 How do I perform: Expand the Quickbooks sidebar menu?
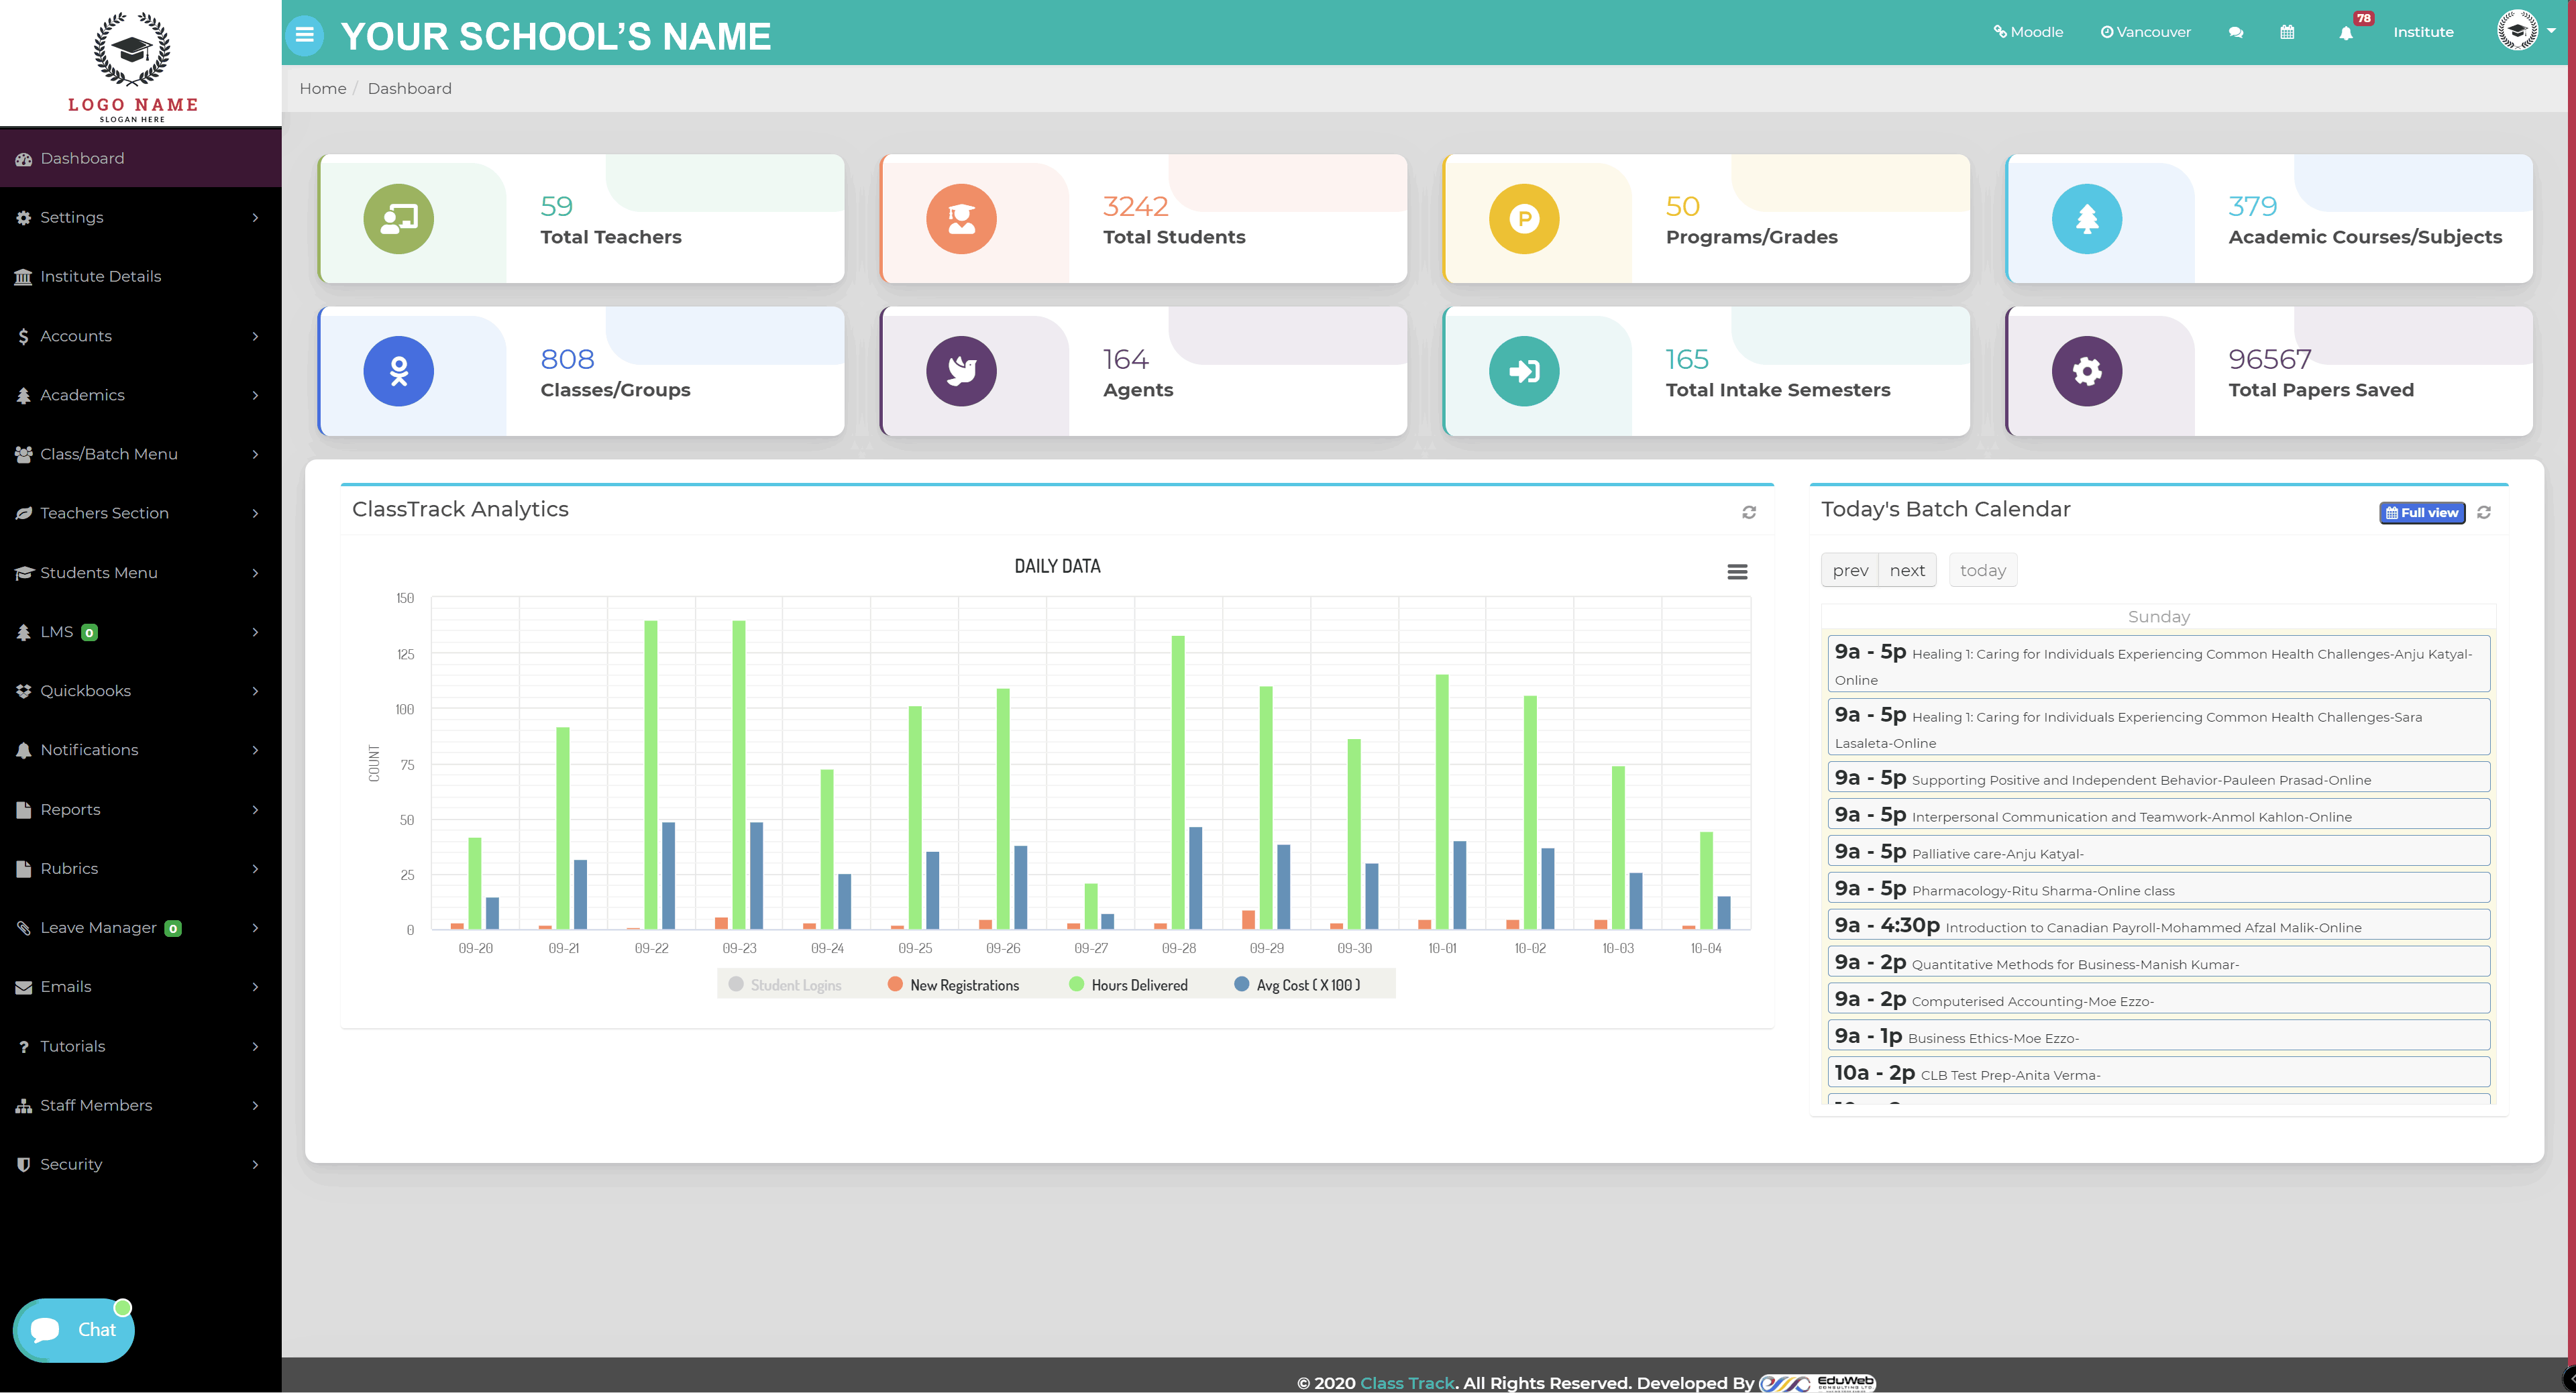(140, 691)
